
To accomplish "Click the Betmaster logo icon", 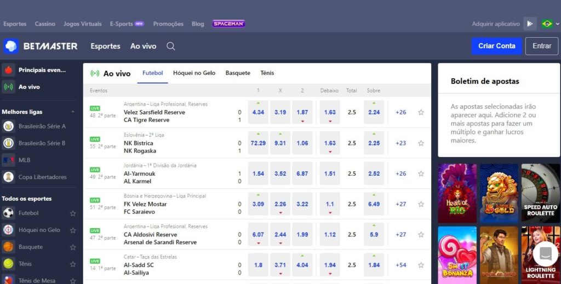I will point(11,47).
